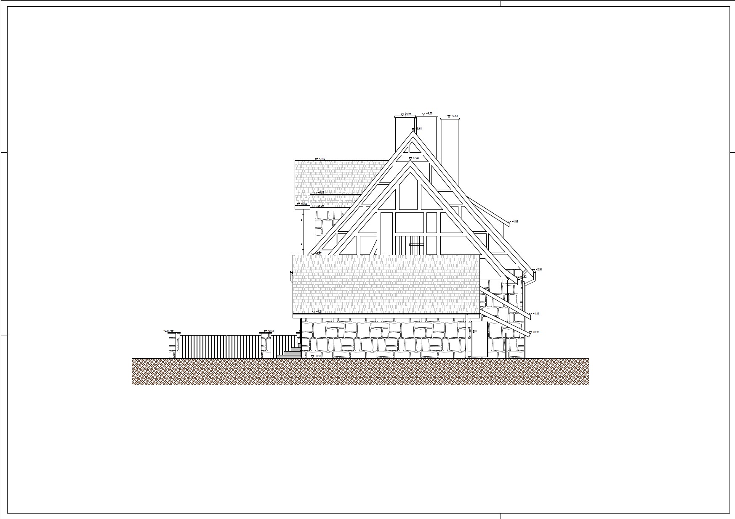
Task: Select the +4,85 eave elevation marker
Action: (509, 222)
